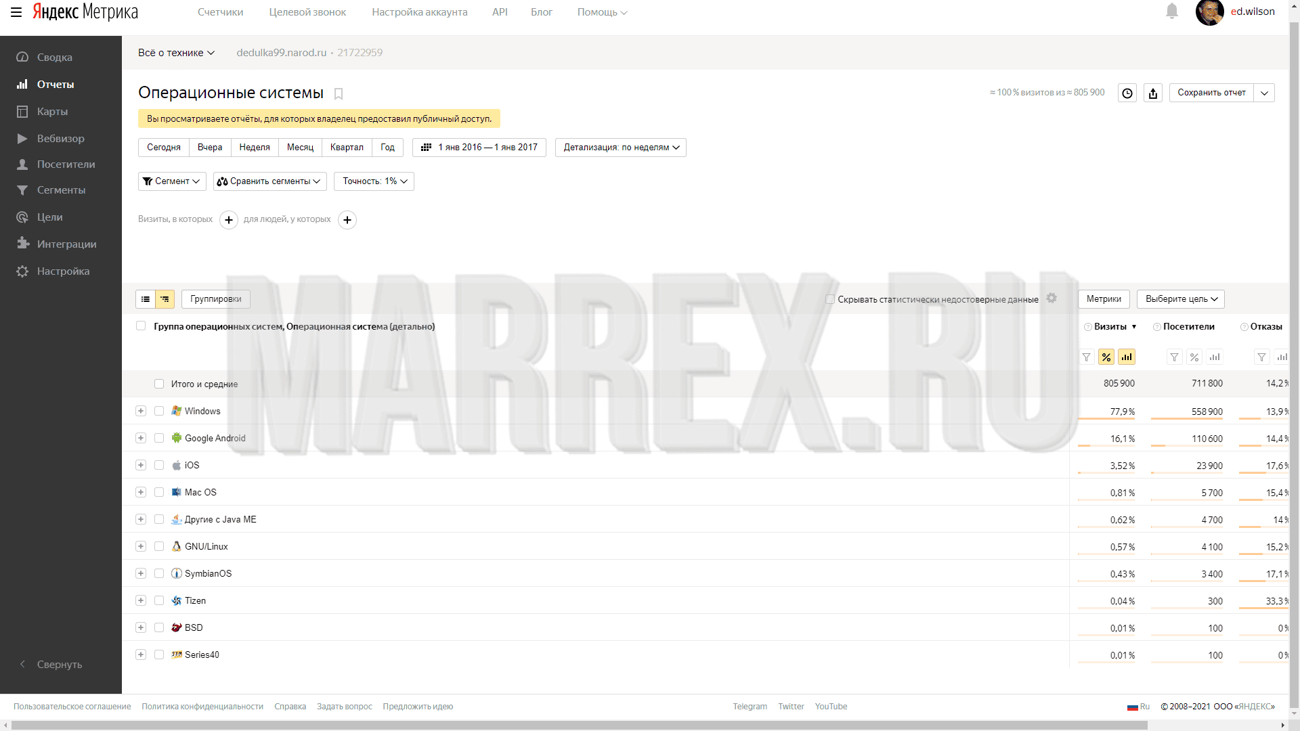Click the Visitors column filter funnel icon

(x=1175, y=357)
